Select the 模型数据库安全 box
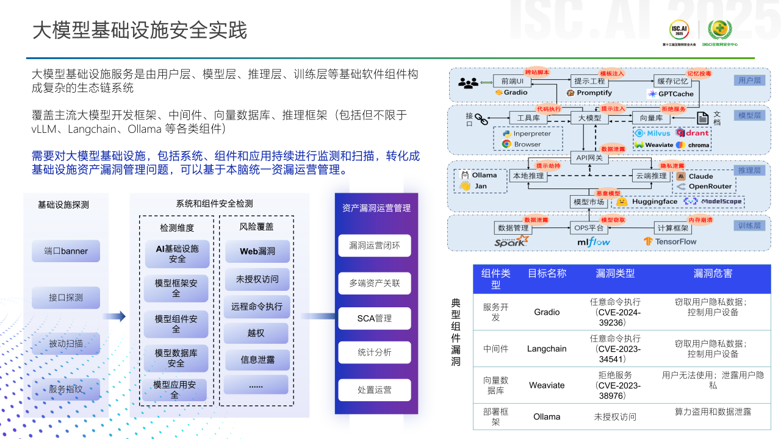The height and width of the screenshot is (439, 781). pos(176,358)
